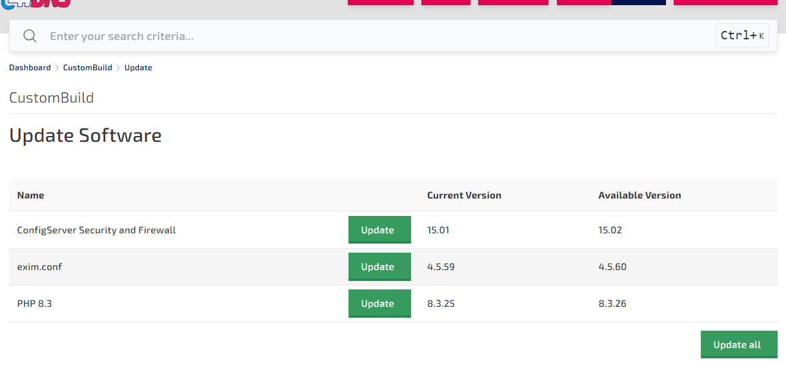The image size is (786, 379).
Task: Select the Update breadcrumb item
Action: pyautogui.click(x=138, y=68)
